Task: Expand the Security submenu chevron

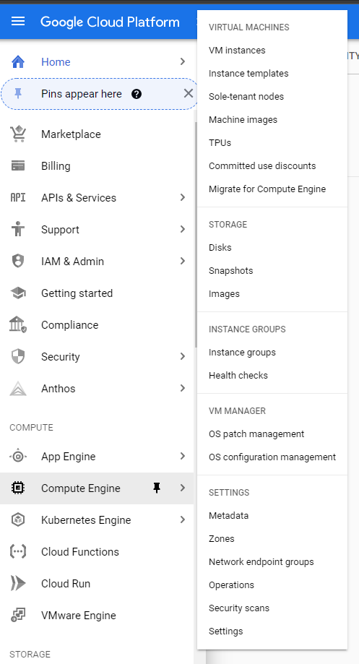Action: [x=183, y=356]
